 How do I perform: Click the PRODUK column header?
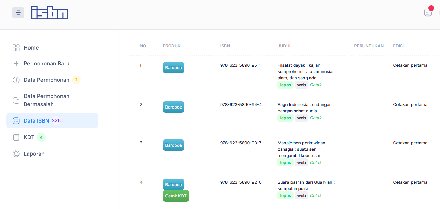(172, 46)
